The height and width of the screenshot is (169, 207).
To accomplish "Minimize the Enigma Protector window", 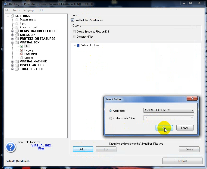I will point(184,3).
